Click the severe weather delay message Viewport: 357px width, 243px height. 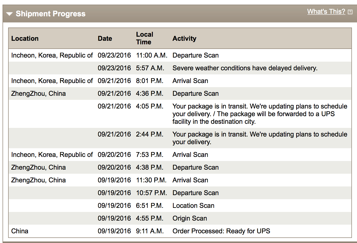pyautogui.click(x=245, y=68)
